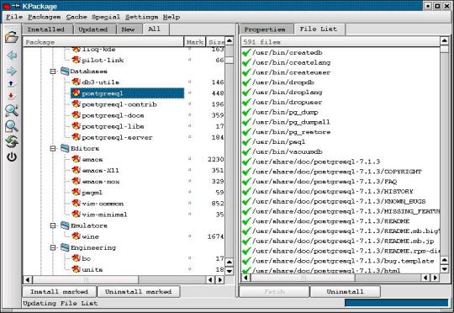The height and width of the screenshot is (313, 454).
Task: Toggle mark for postgresql-contrib
Action: [x=190, y=104]
